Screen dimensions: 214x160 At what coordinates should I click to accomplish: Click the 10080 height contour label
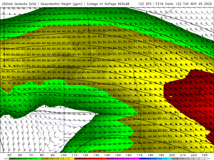click(x=80, y=33)
